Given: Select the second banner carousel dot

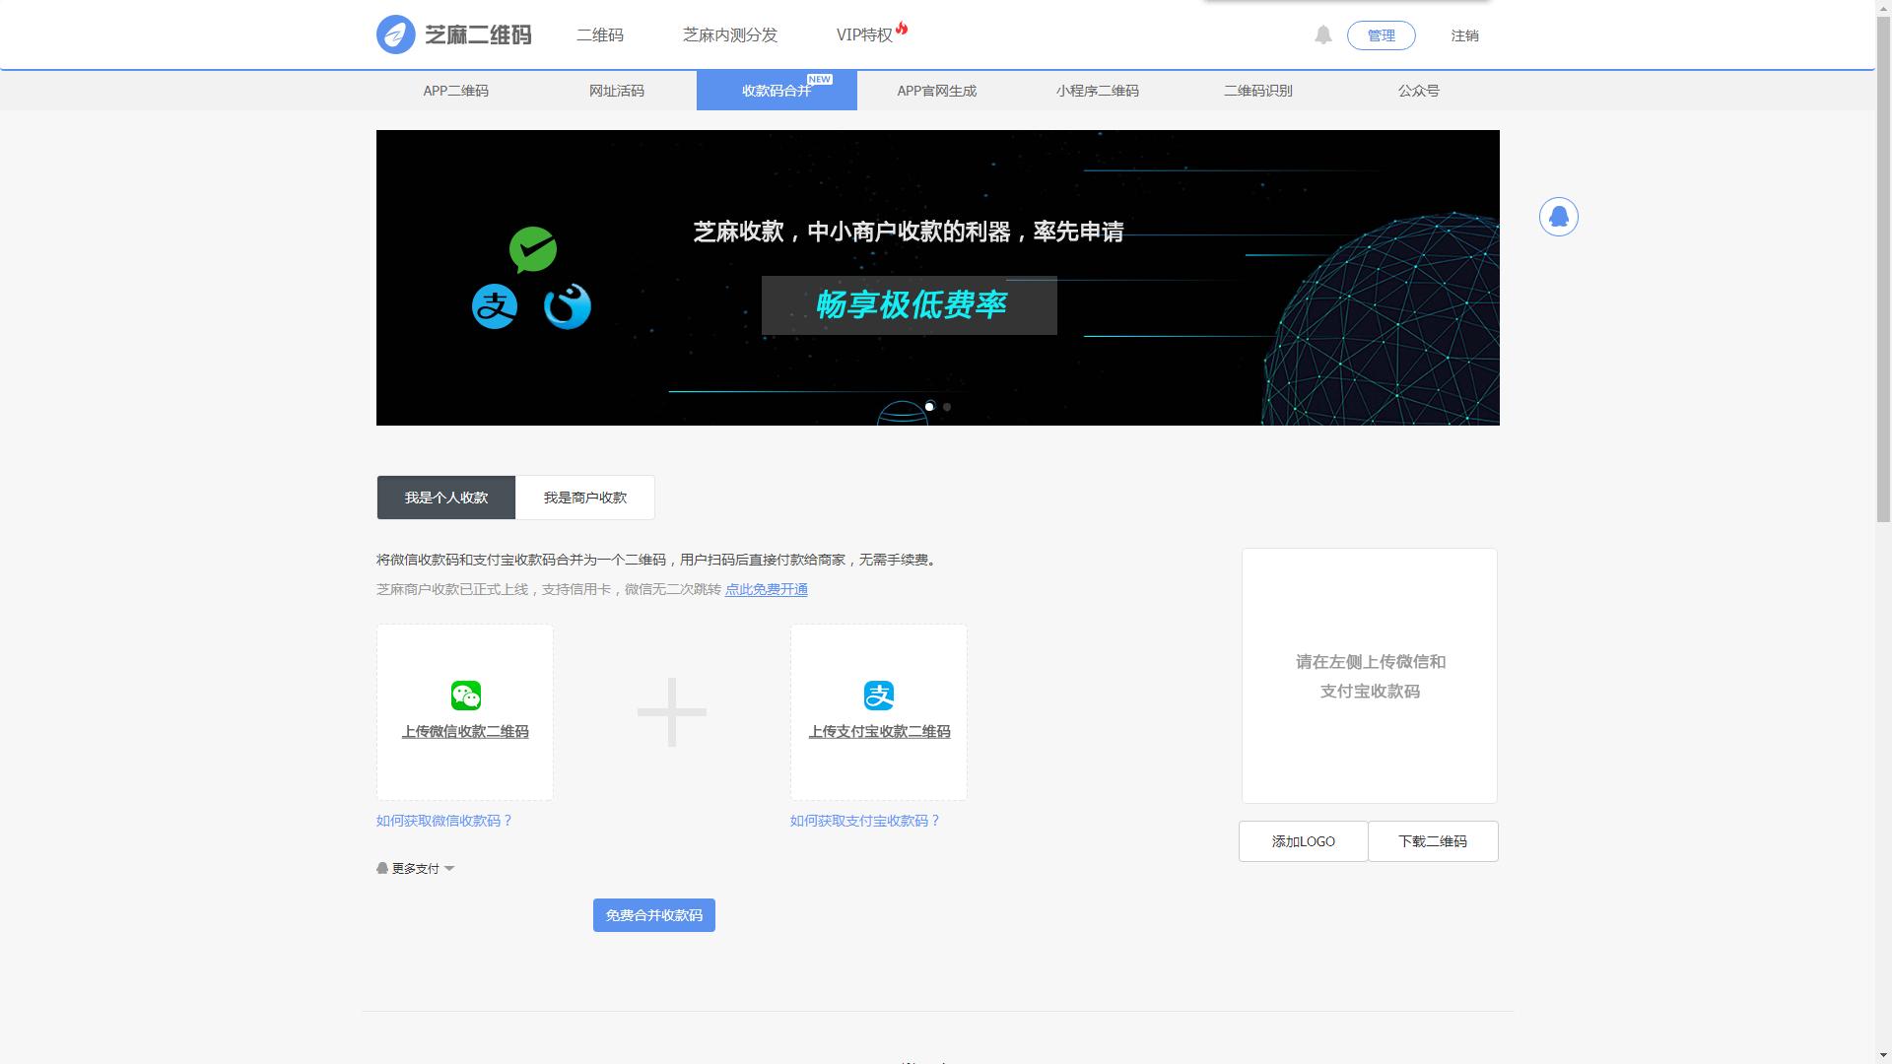Looking at the screenshot, I should click(x=947, y=407).
